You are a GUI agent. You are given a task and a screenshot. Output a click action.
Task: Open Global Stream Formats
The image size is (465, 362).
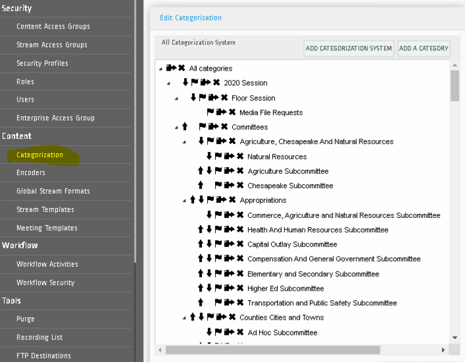tap(53, 191)
